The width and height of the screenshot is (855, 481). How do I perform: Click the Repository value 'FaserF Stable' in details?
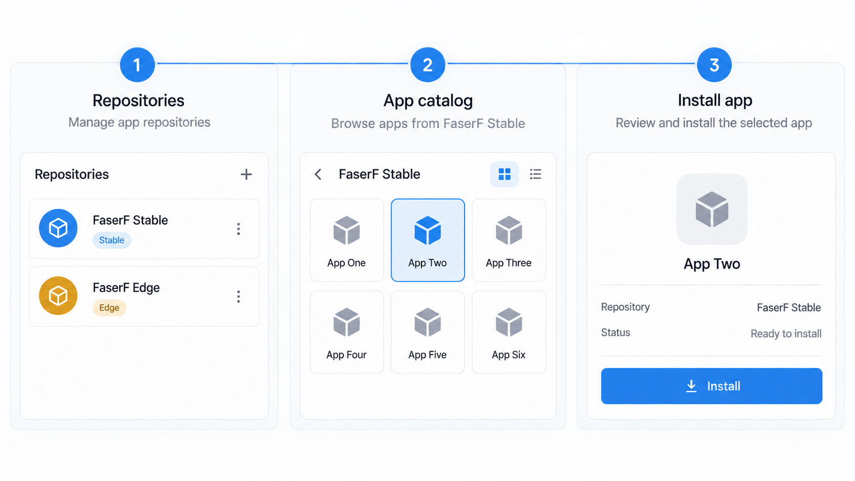789,308
